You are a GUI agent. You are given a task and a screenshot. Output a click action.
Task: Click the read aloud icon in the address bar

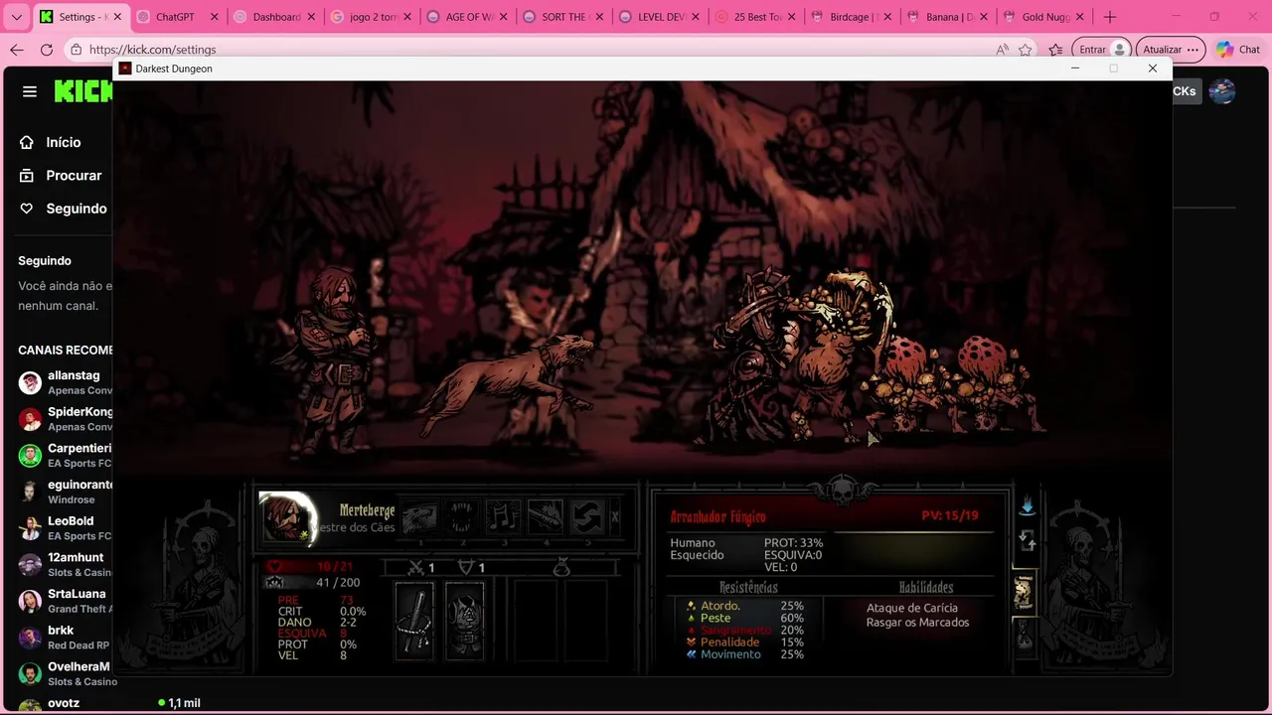pyautogui.click(x=1001, y=50)
